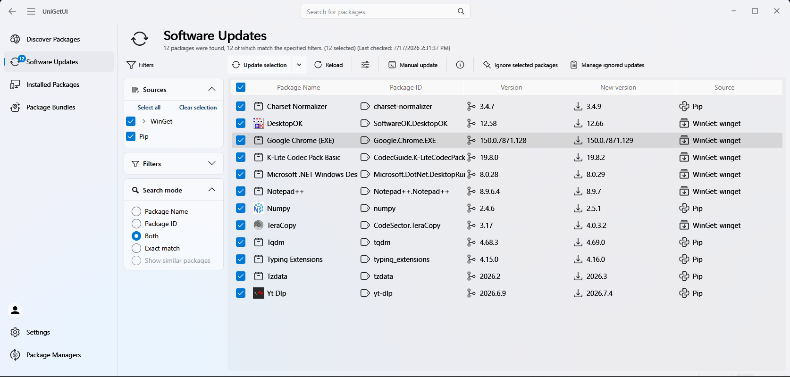The height and width of the screenshot is (377, 790).
Task: Click the DesktopOK package icon
Action: 259,123
